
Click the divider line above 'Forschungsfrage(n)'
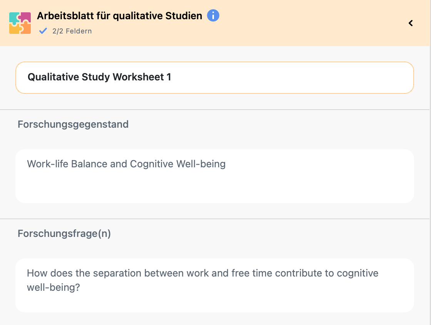tap(215, 219)
